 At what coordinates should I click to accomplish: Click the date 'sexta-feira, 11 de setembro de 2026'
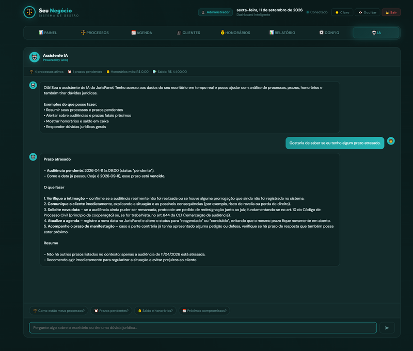pyautogui.click(x=269, y=10)
